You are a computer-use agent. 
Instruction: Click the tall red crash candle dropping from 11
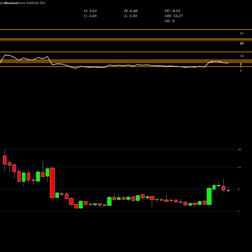tap(52, 183)
